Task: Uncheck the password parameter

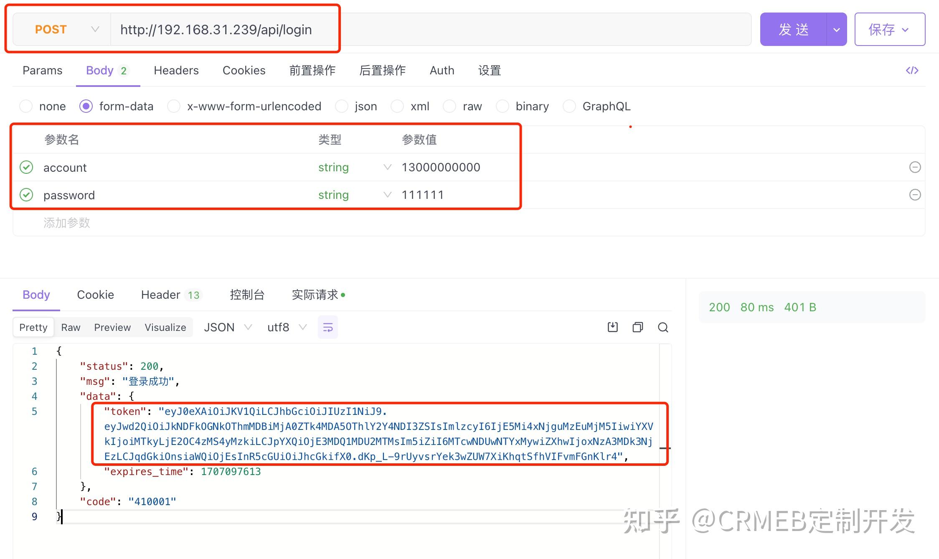Action: point(26,195)
